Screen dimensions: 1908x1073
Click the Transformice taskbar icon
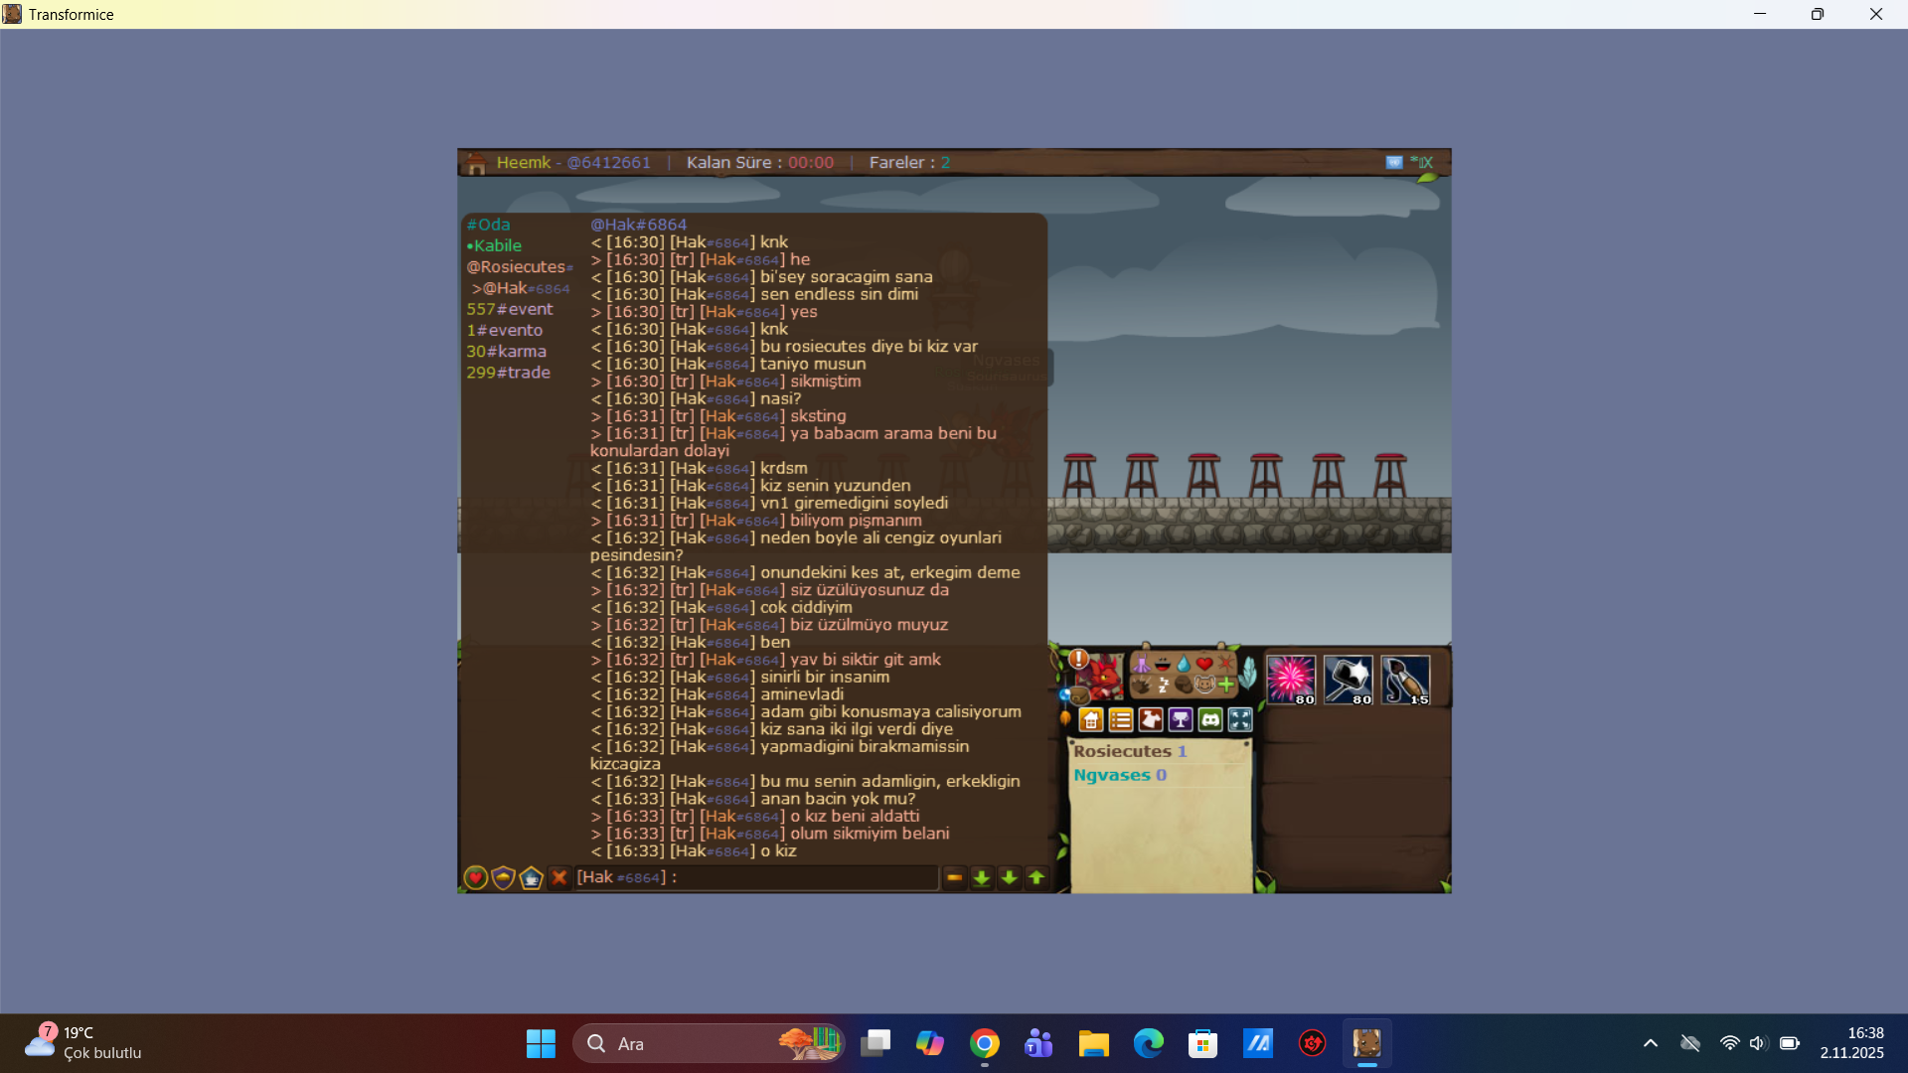click(1367, 1044)
